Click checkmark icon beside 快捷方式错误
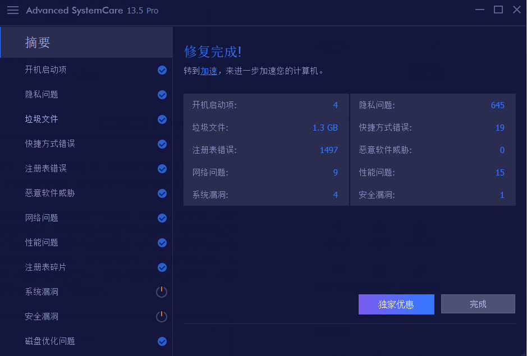Screen dimensions: 527x356 (x=162, y=144)
